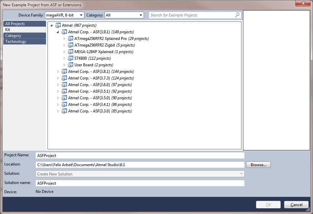This screenshot has height=214, width=313.
Task: Open the Device Family dropdown
Action: (x=65, y=15)
